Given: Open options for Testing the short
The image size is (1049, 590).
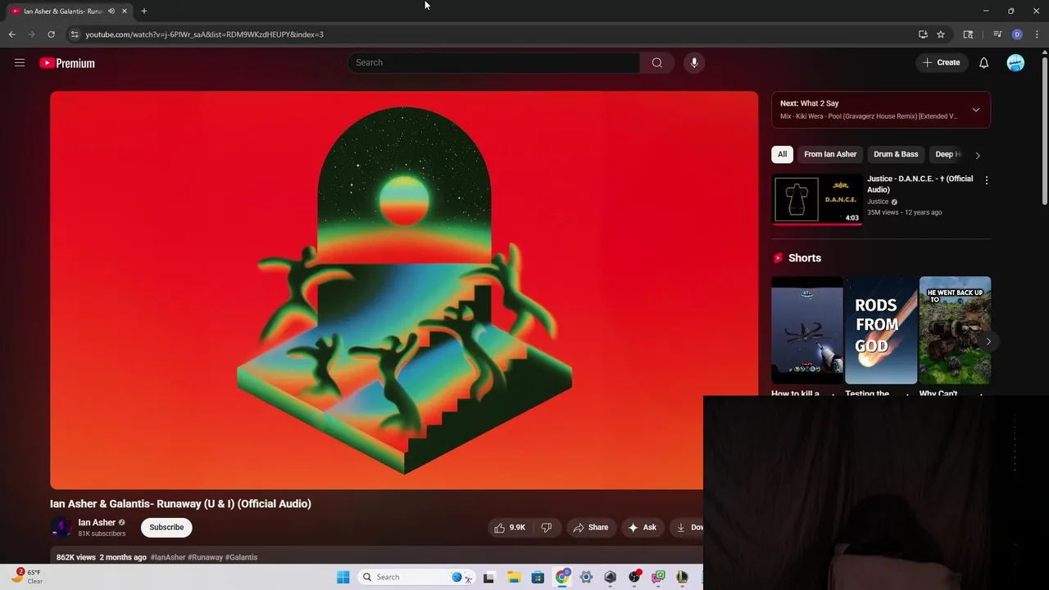Looking at the screenshot, I should pyautogui.click(x=907, y=395).
